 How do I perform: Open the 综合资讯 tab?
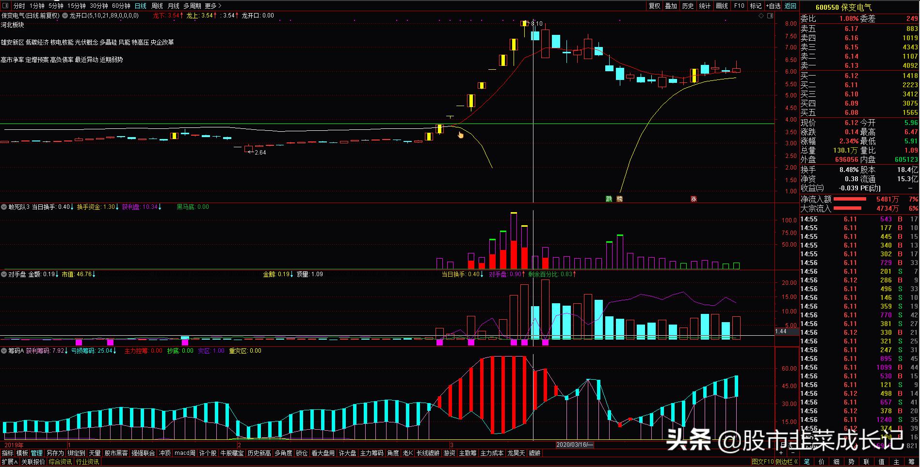point(60,462)
